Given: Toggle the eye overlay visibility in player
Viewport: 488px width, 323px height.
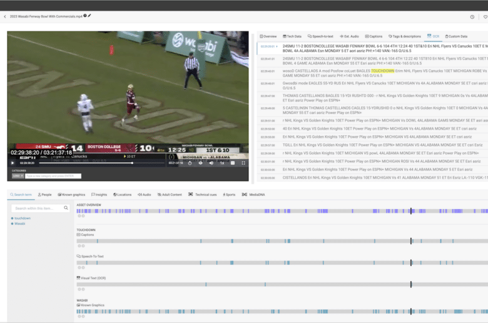Looking at the screenshot, I should pyautogui.click(x=200, y=163).
